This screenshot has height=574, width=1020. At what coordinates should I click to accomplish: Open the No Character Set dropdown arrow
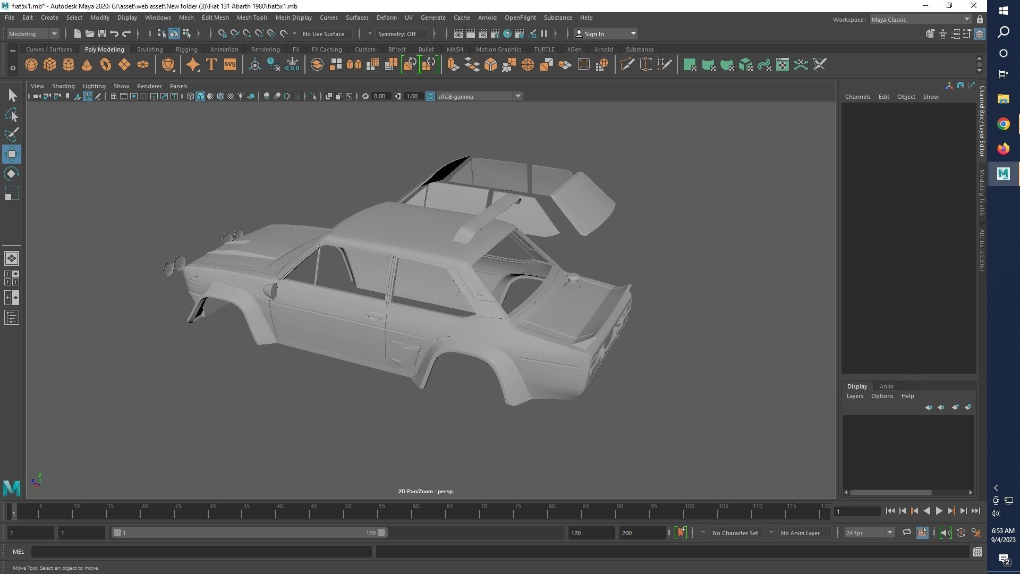pyautogui.click(x=703, y=533)
